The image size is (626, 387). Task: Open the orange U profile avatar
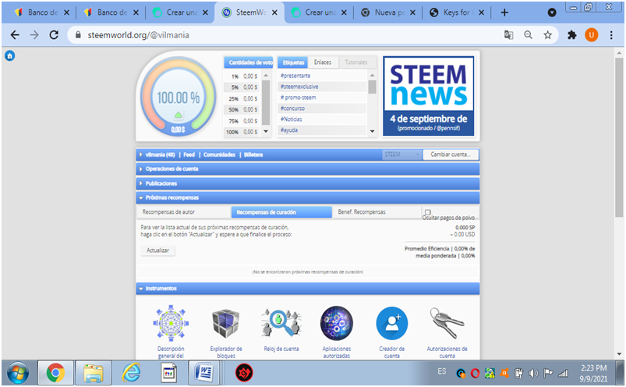(591, 35)
